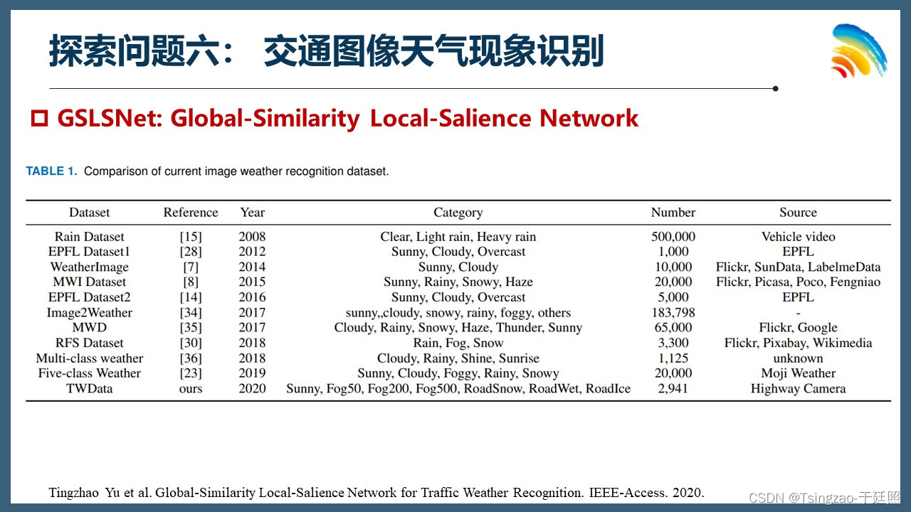Click reference [34] in the table

191,313
